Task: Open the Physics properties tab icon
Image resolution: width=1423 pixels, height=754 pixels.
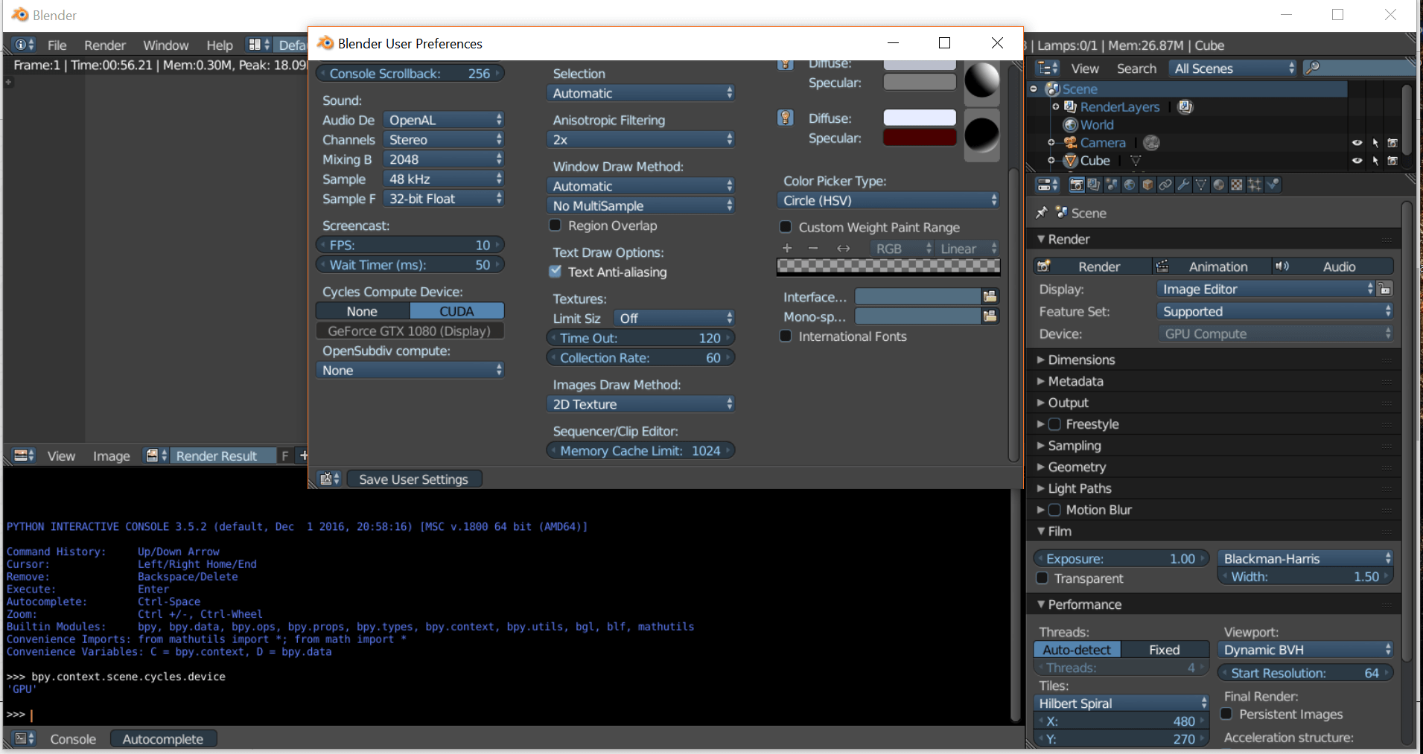Action: click(1273, 185)
